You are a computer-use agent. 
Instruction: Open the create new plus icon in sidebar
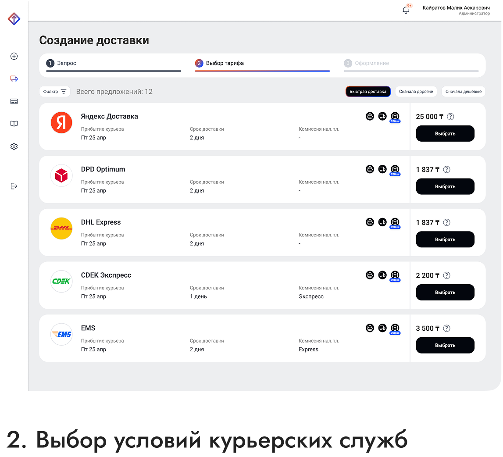point(14,56)
